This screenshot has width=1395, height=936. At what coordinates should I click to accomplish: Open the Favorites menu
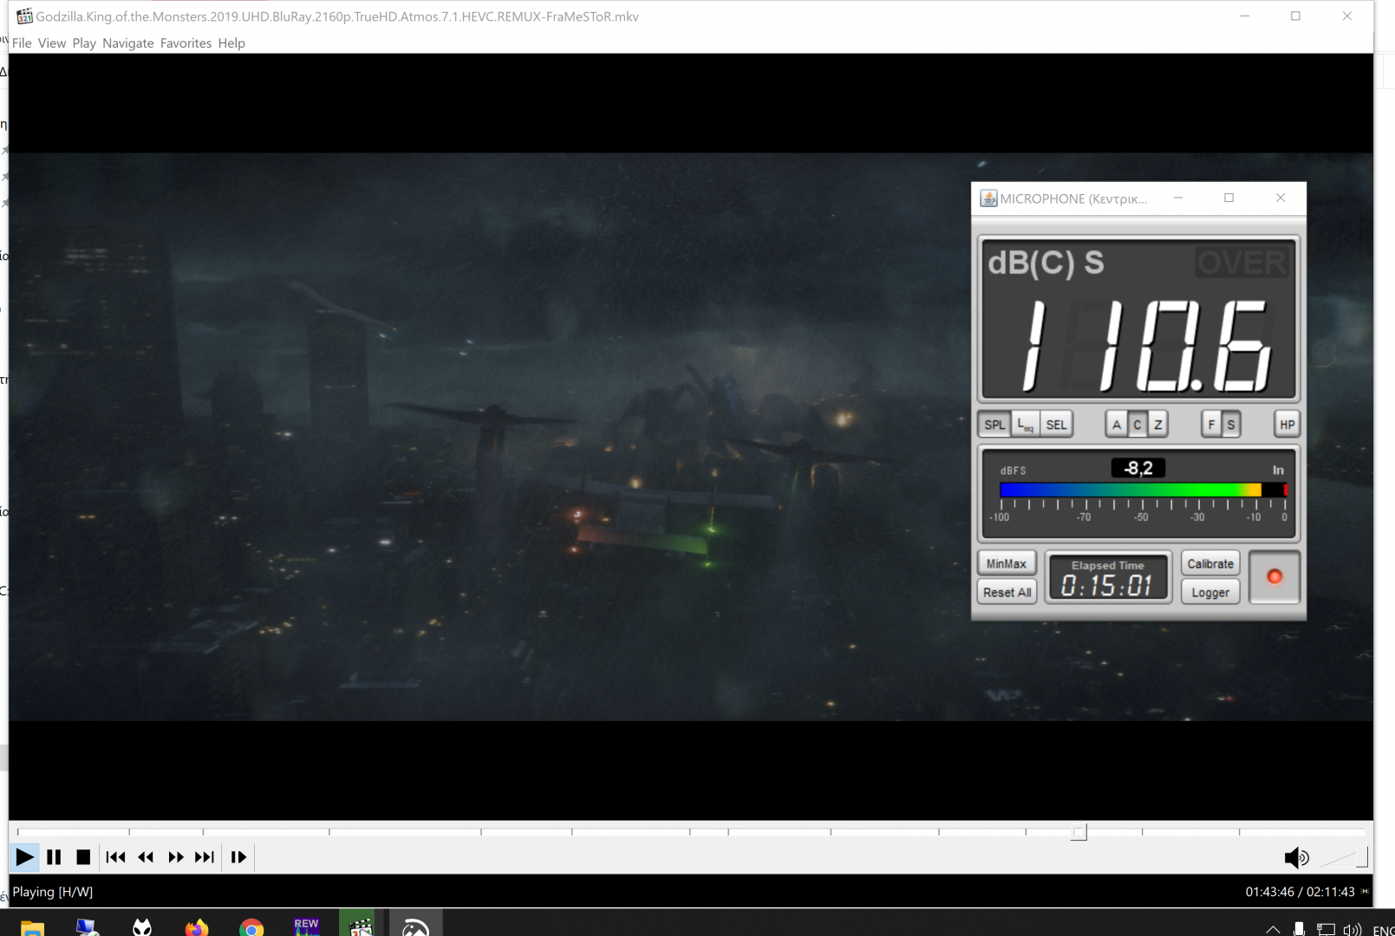pos(186,43)
